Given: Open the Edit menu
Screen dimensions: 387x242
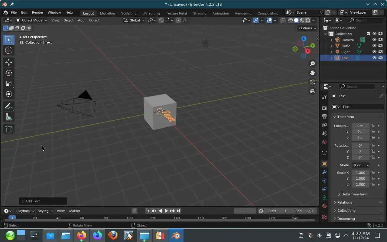Looking at the screenshot, I should coord(24,12).
